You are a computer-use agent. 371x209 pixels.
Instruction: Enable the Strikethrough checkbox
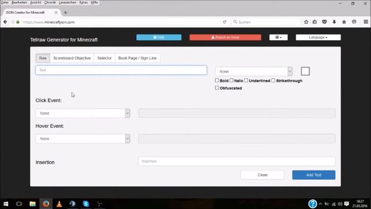point(273,81)
